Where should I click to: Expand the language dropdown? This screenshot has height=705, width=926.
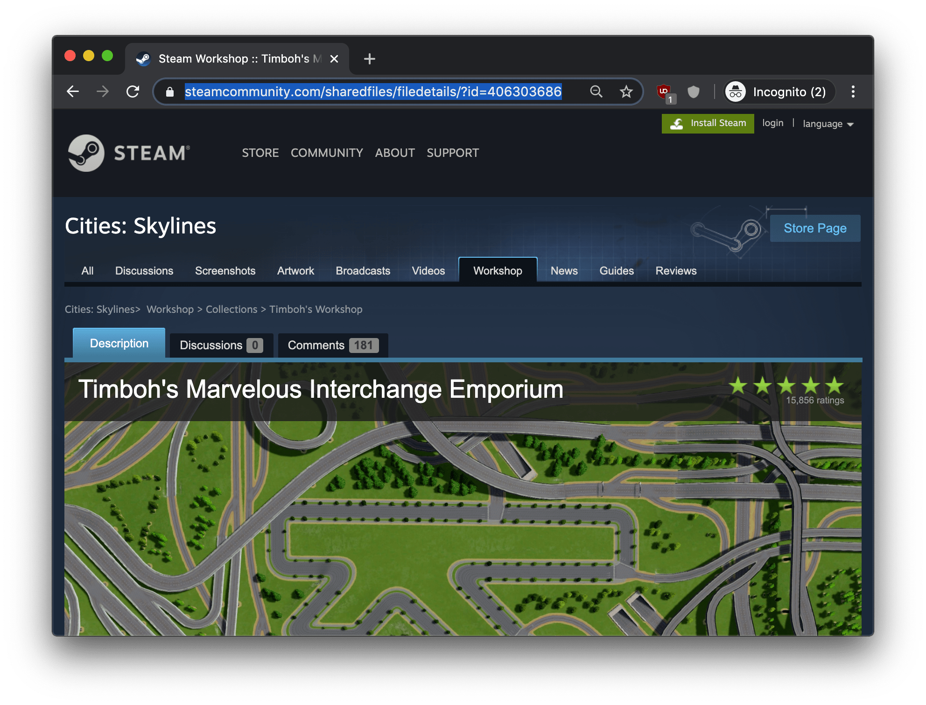coord(828,124)
